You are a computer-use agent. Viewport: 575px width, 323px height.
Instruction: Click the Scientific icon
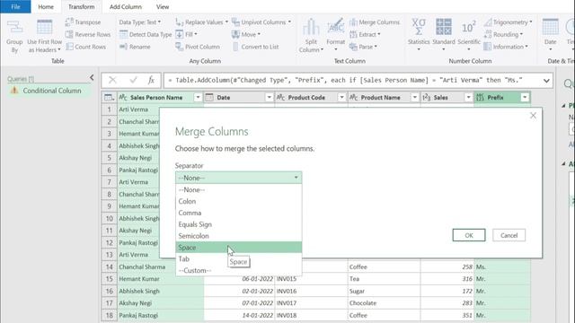click(469, 28)
